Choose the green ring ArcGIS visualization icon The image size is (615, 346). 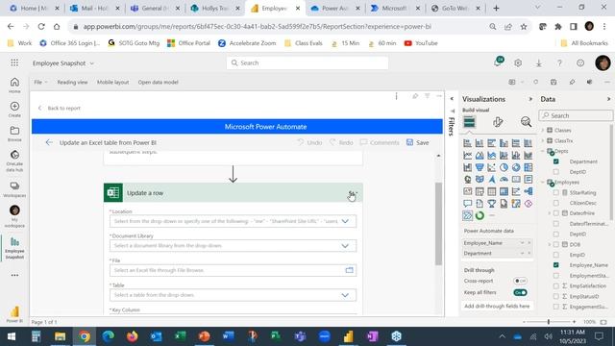point(480,215)
